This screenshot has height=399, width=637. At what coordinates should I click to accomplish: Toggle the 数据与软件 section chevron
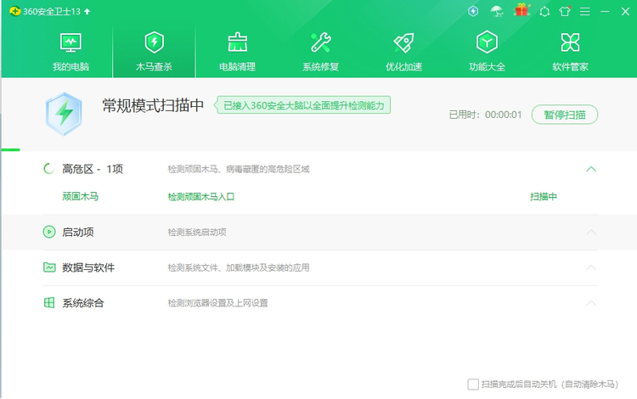pyautogui.click(x=591, y=268)
